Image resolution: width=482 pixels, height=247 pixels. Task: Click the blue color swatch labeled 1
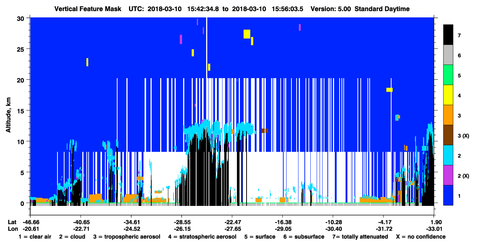tap(448, 195)
